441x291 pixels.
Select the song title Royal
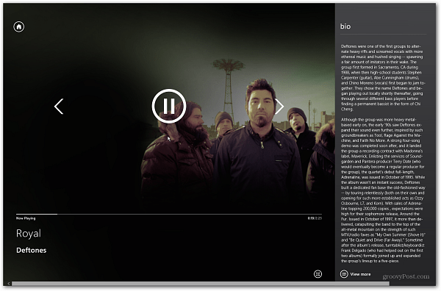click(29, 234)
